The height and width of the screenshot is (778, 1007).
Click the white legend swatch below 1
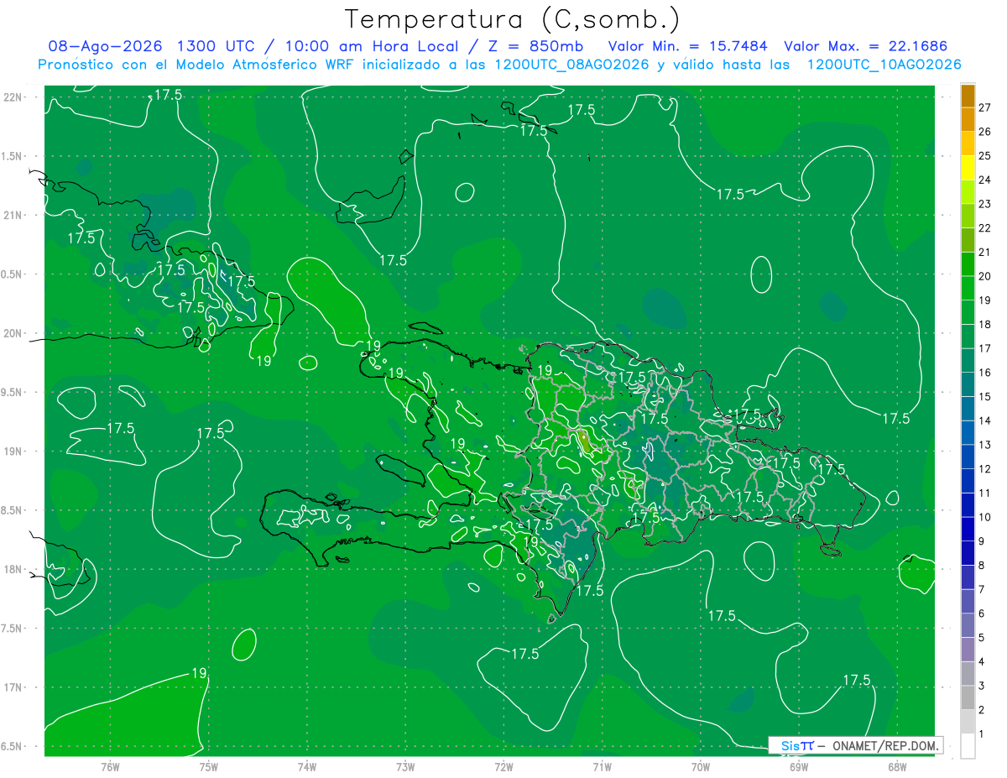click(x=968, y=746)
